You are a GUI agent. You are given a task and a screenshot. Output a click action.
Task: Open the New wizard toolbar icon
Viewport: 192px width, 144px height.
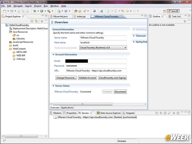click(4, 11)
